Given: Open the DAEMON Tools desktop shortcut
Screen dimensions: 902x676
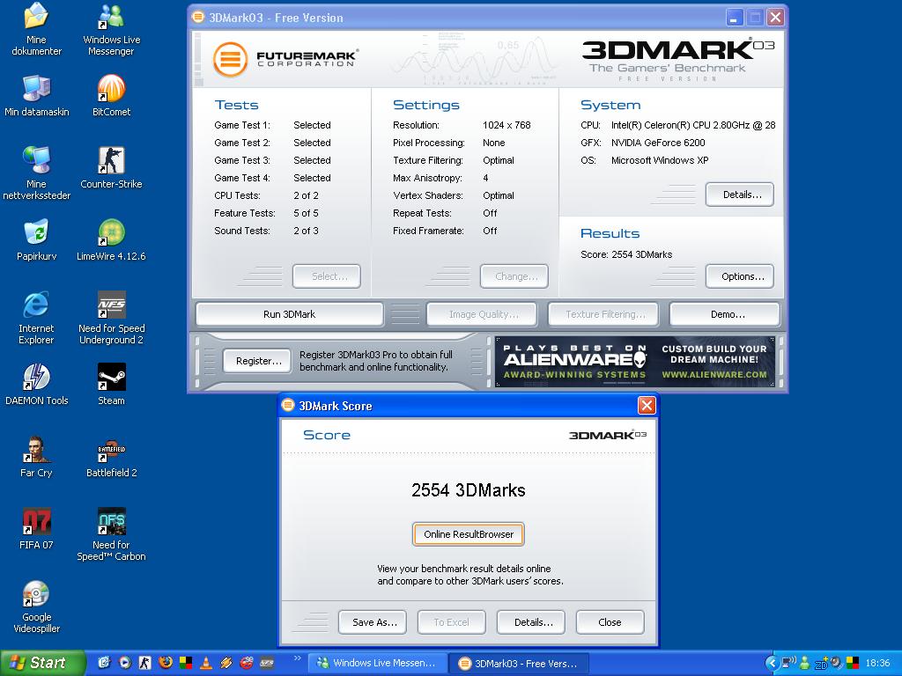Looking at the screenshot, I should click(x=36, y=384).
